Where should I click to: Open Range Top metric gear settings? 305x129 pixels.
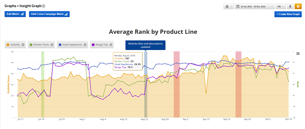[111, 44]
